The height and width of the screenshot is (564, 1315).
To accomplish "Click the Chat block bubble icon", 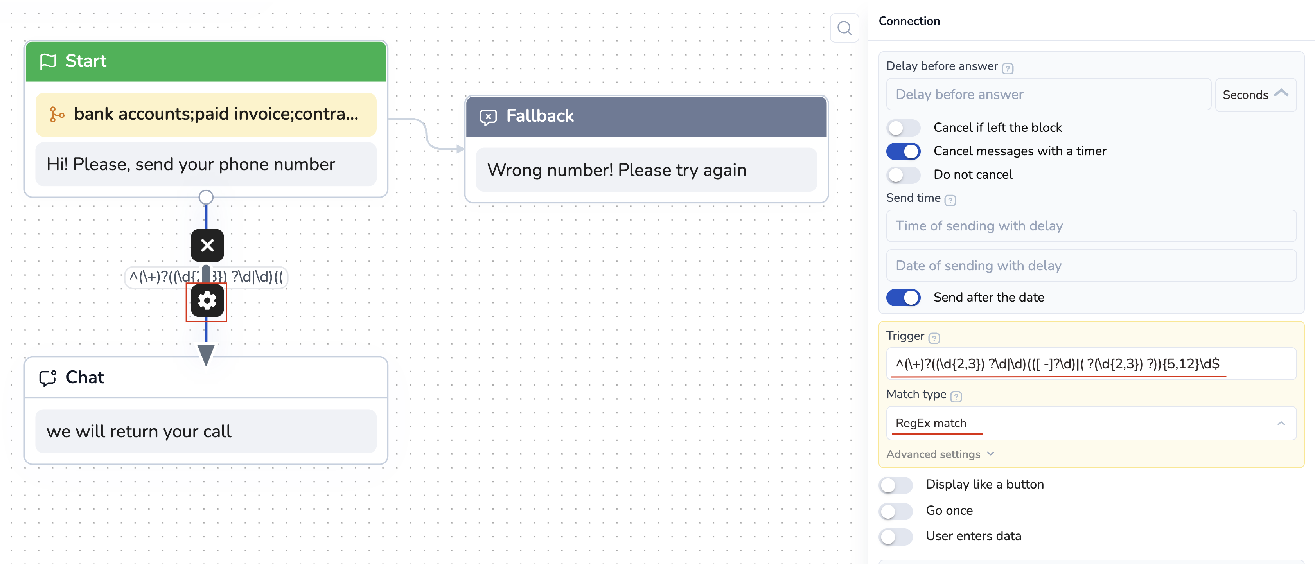I will (48, 378).
